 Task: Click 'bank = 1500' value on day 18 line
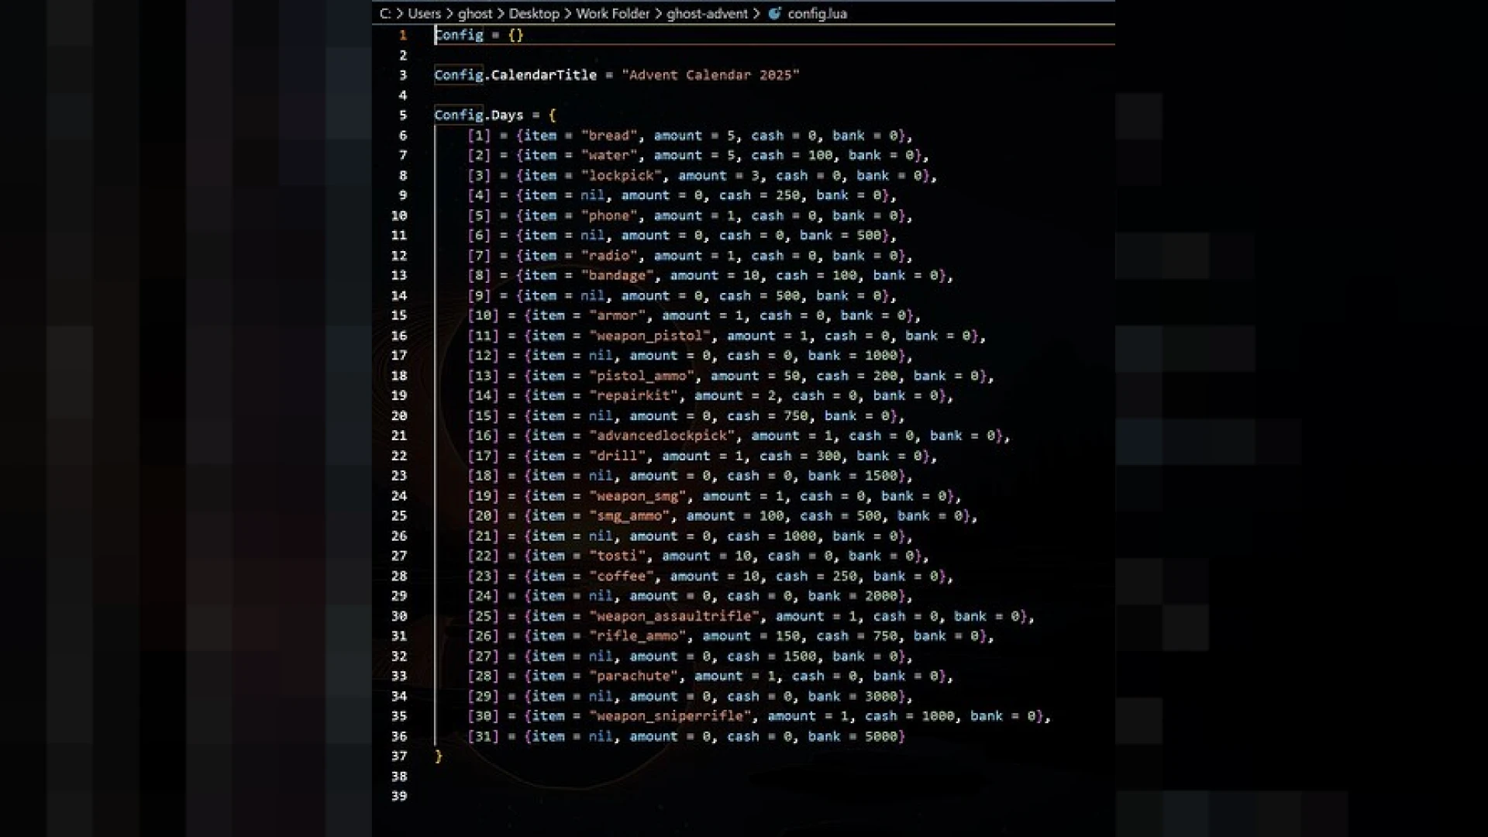852,476
